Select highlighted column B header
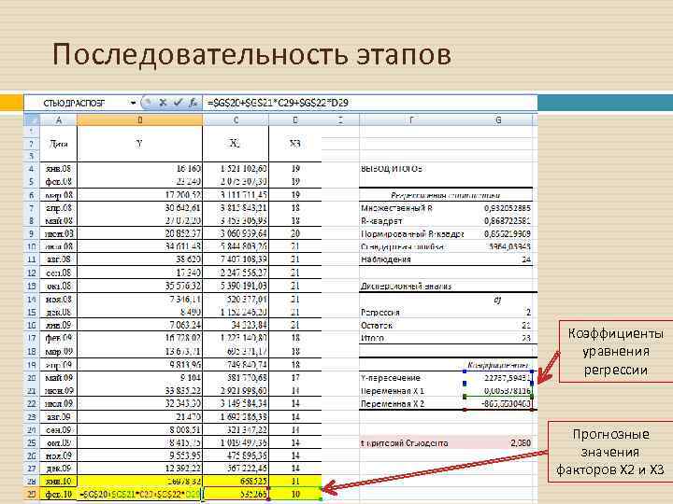Screen dimensions: 673x504 coord(139,120)
